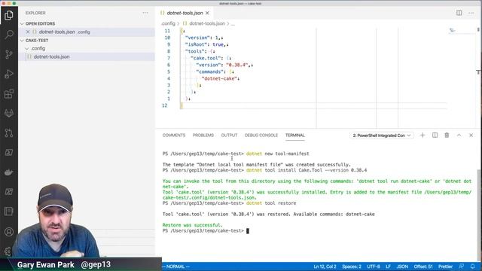482x271 pixels.
Task: Open the Run and Debug view
Action: [9, 74]
